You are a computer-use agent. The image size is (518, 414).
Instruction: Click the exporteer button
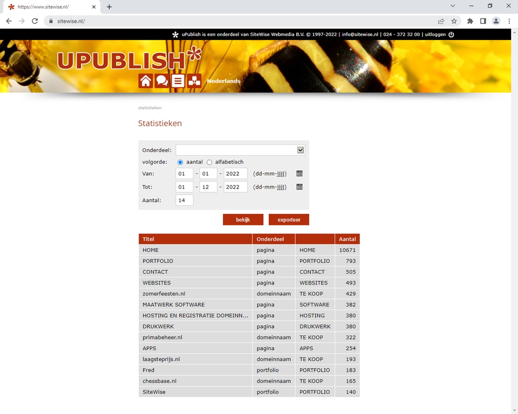coord(289,220)
